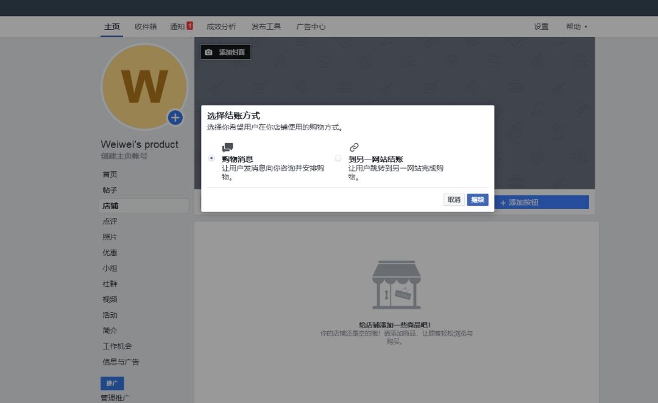The image size is (658, 403).
Task: Open the 广告中心 section
Action: [311, 27]
